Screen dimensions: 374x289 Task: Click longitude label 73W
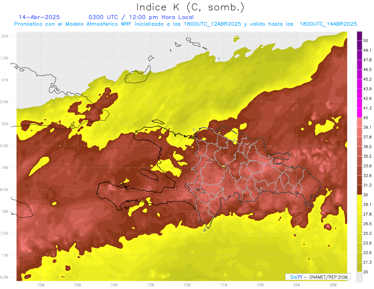[151, 285]
